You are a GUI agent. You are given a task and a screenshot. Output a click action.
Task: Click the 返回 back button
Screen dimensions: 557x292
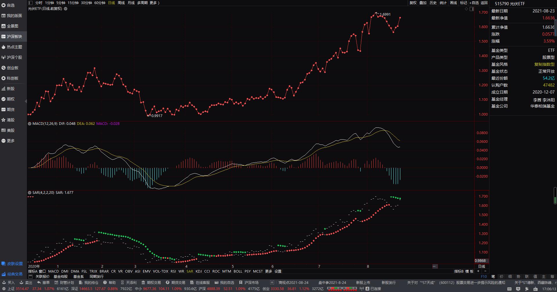484,3
